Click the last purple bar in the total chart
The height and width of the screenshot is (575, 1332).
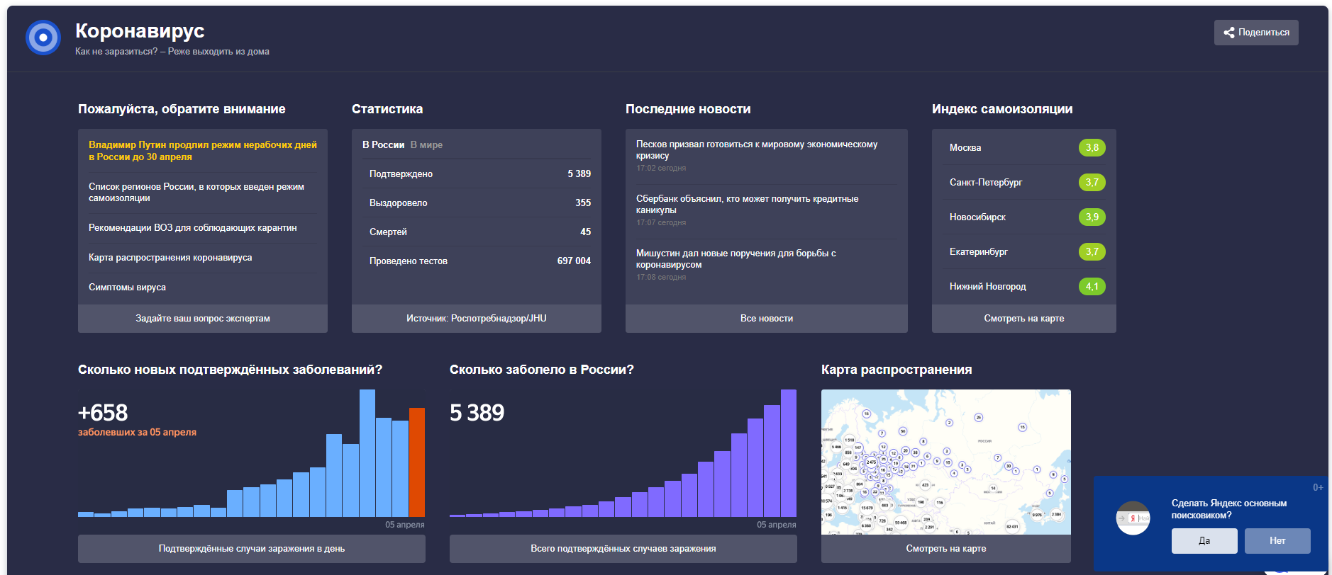(x=789, y=453)
